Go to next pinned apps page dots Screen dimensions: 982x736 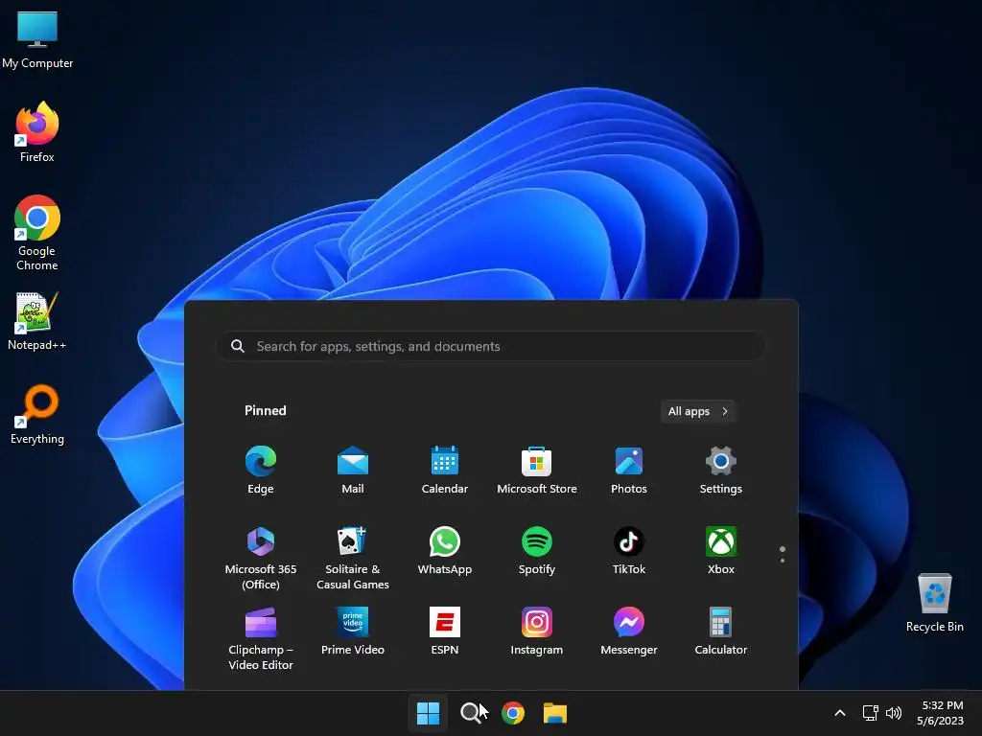click(x=783, y=555)
